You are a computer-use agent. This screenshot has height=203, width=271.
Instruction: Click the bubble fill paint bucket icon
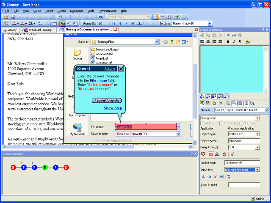click(x=220, y=103)
